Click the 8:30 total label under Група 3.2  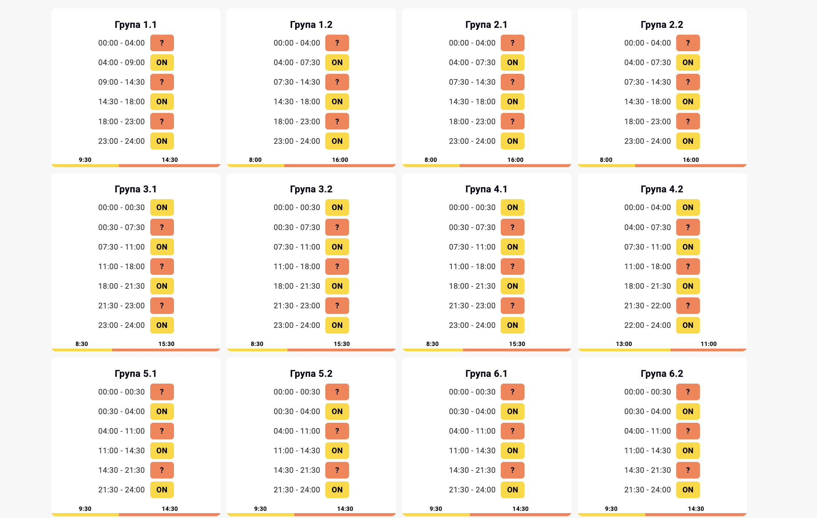257,344
